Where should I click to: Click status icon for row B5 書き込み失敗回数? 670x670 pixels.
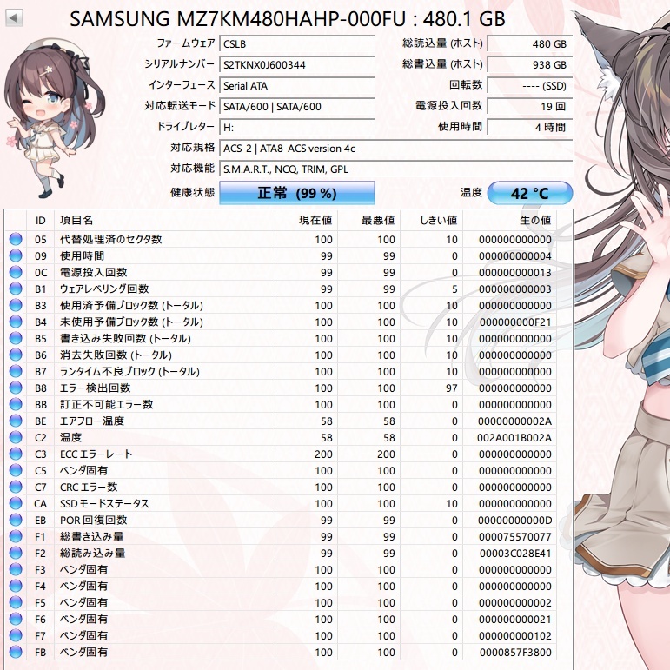coord(16,338)
